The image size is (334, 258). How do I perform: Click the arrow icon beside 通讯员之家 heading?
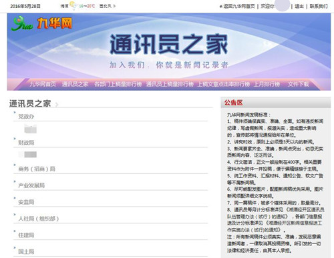click(x=57, y=104)
